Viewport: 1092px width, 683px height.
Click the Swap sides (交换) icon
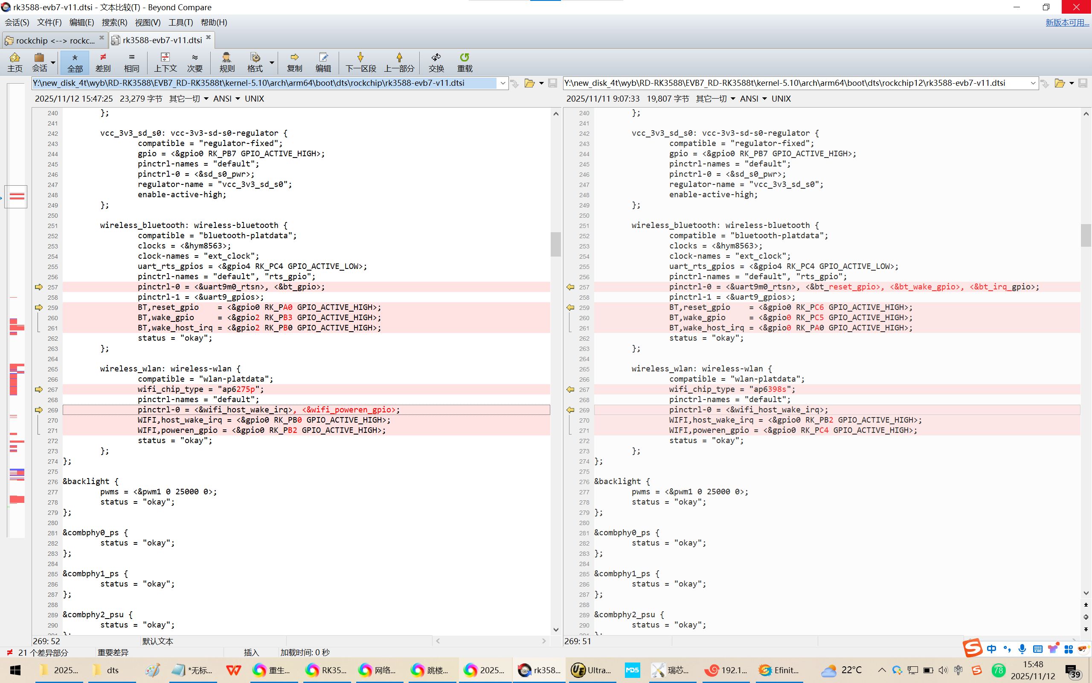pos(436,62)
